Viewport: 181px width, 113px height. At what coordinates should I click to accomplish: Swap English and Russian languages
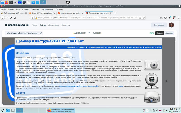point(89,33)
